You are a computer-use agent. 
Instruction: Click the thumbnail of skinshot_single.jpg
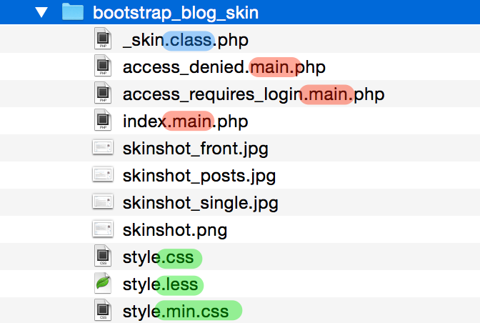pos(103,202)
